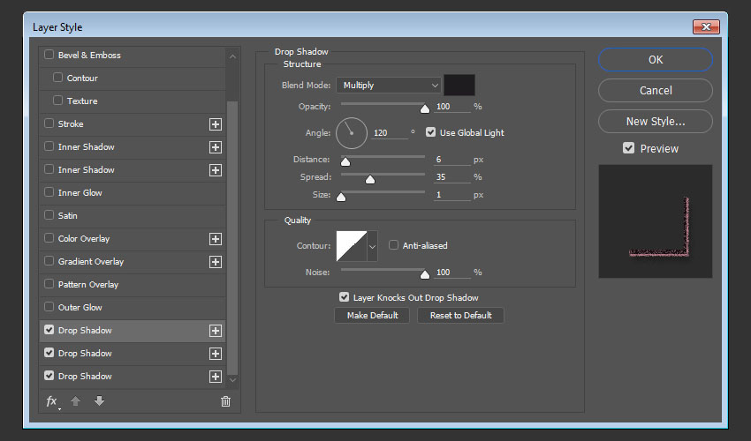Screen dimensions: 751x441
Task: Open the drop shadow color swatch
Action: (x=459, y=86)
